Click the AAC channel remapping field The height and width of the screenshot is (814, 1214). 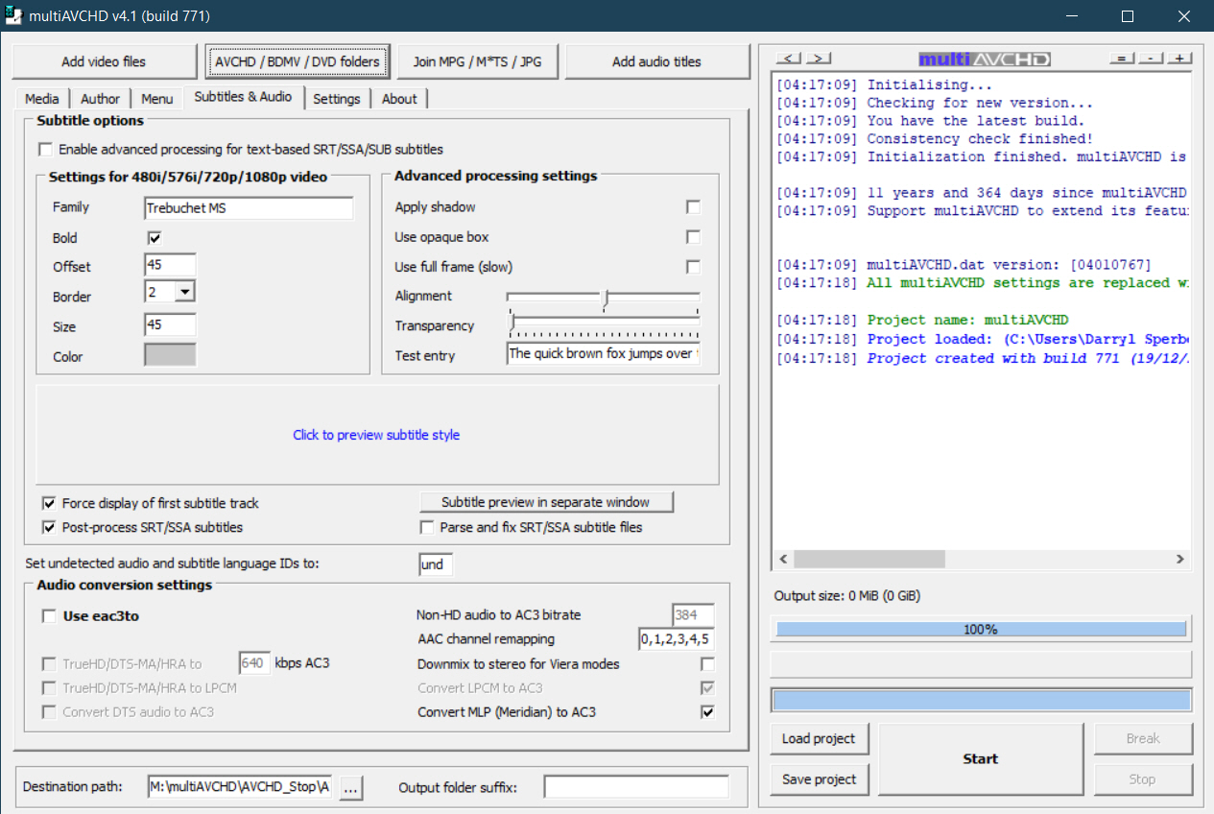coord(677,639)
